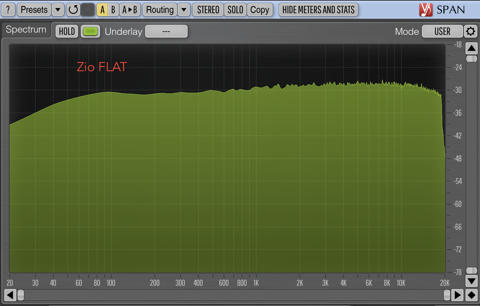This screenshot has height=306, width=480.
Task: Click the Voxengo SPAN logo
Action: [x=442, y=10]
